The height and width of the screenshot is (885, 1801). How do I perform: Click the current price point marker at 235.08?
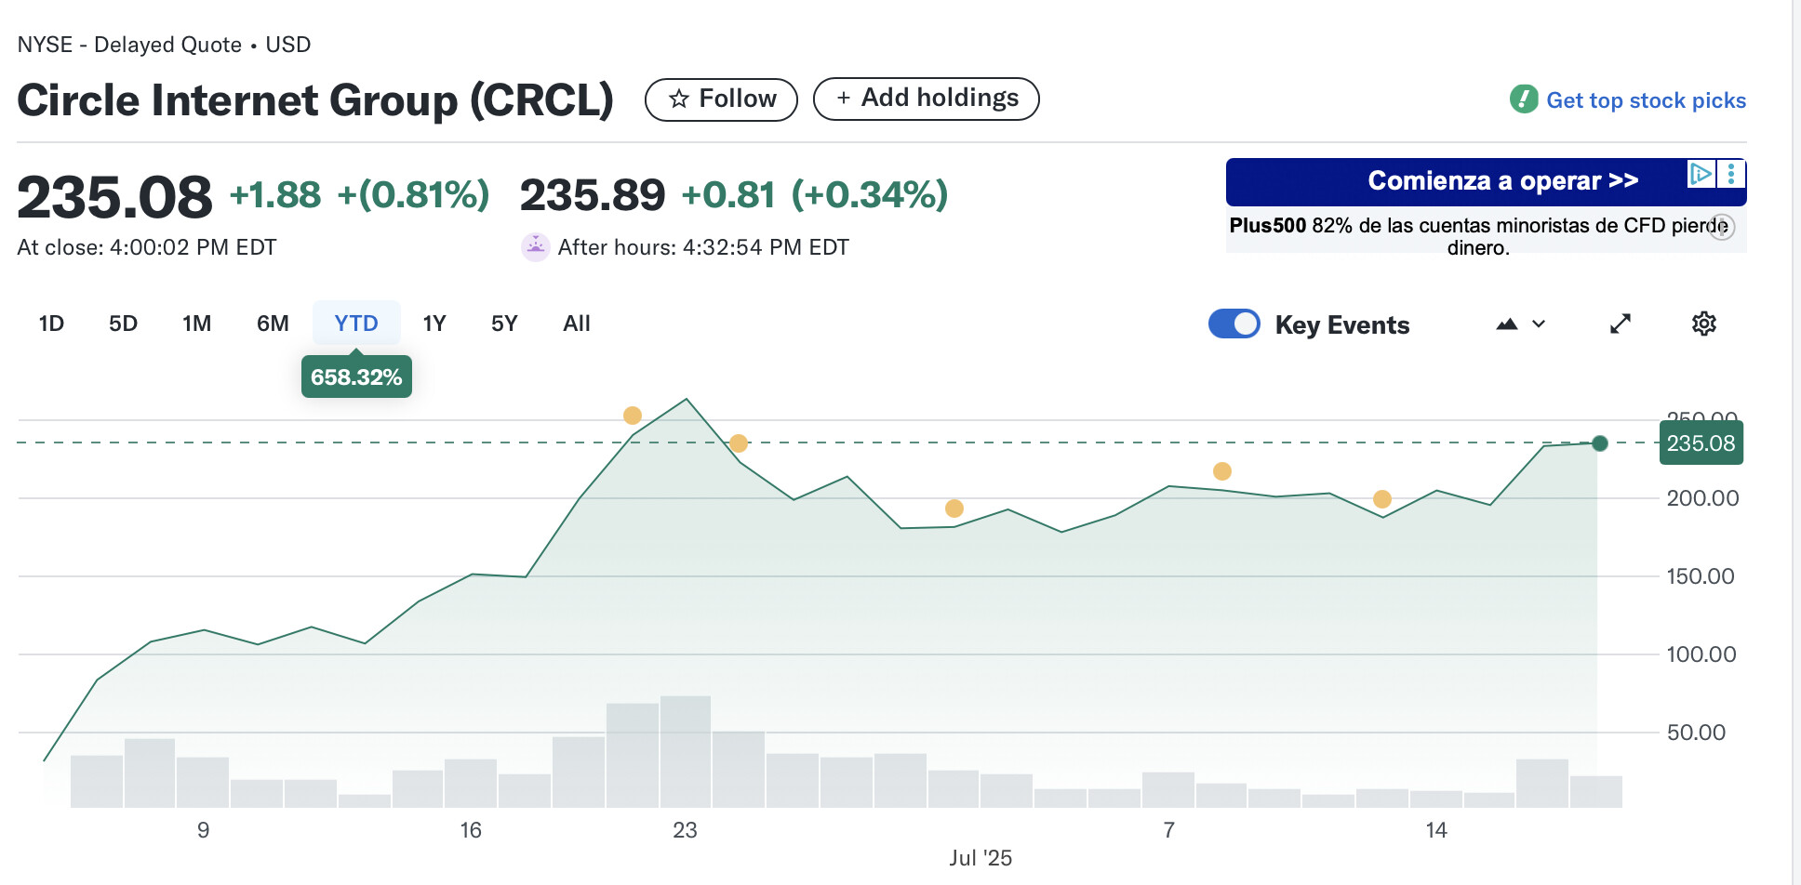pos(1600,443)
